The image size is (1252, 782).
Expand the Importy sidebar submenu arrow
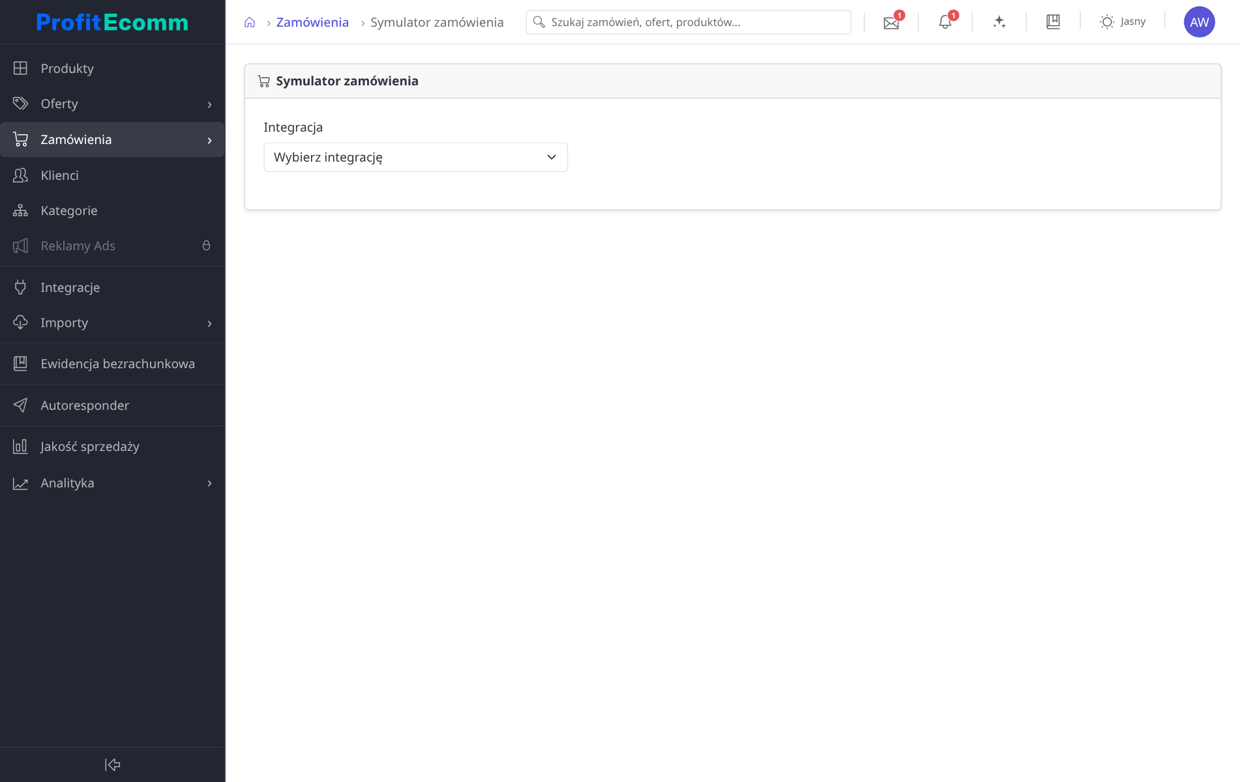(209, 323)
